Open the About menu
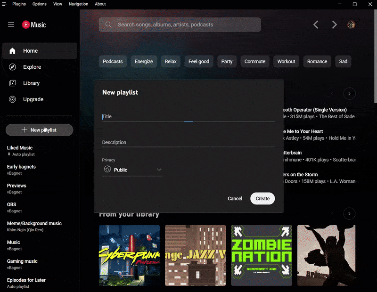 coord(100,4)
